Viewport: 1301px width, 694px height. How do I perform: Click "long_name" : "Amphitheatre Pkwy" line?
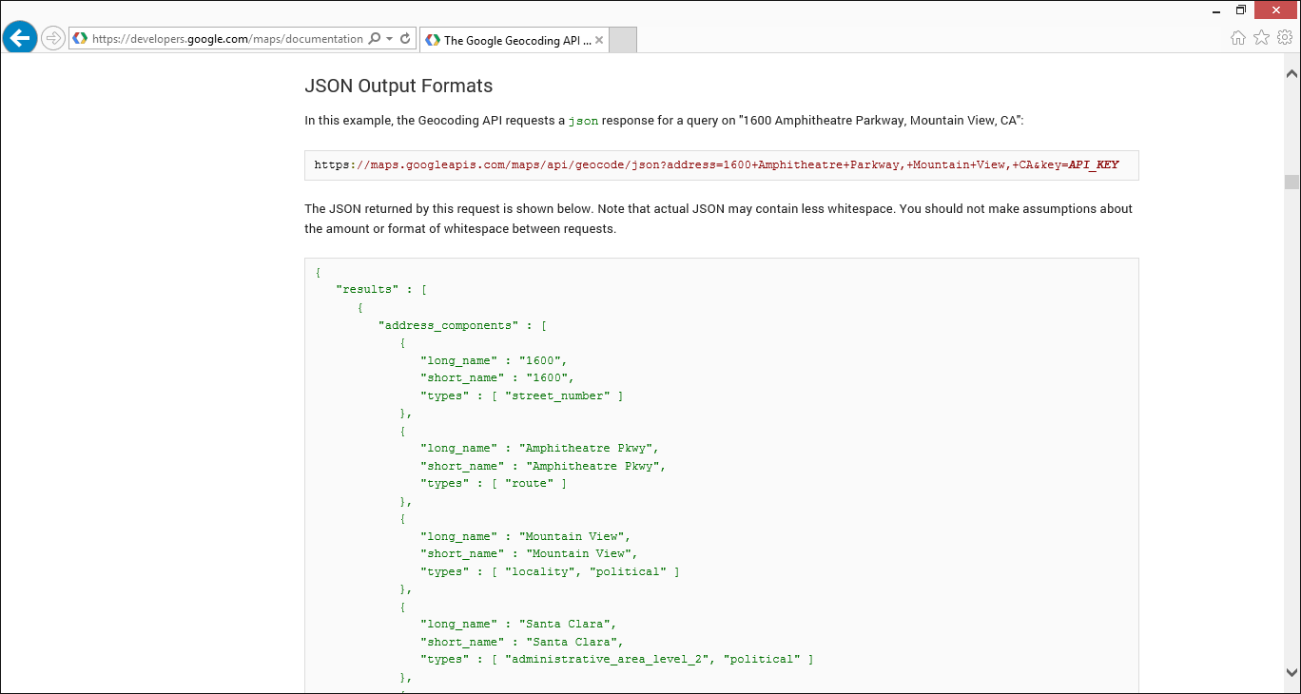[540, 448]
